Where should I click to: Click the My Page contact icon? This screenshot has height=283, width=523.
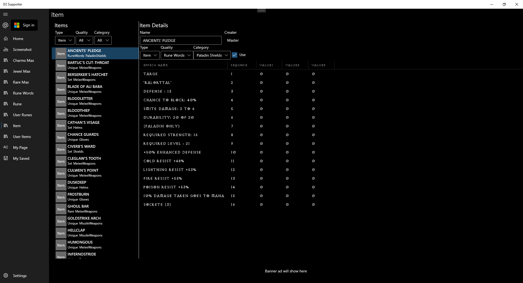pyautogui.click(x=6, y=147)
